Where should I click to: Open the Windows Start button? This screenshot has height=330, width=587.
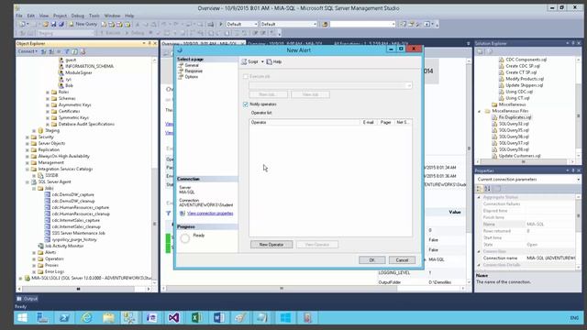pyautogui.click(x=22, y=318)
